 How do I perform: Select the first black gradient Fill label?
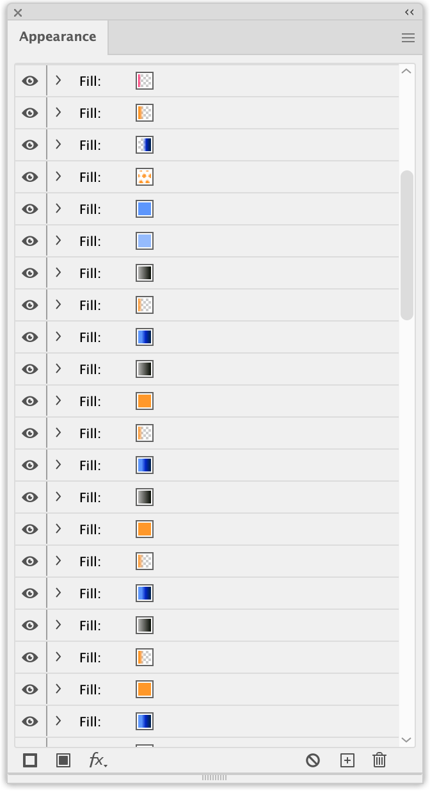pos(90,274)
